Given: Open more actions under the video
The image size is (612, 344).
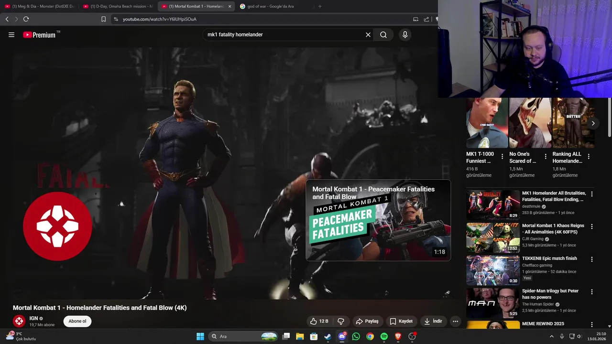Looking at the screenshot, I should point(455,321).
